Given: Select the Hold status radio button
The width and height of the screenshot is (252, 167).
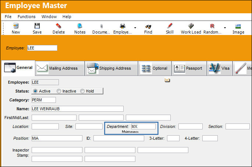Looking at the screenshot, I should (x=82, y=91).
